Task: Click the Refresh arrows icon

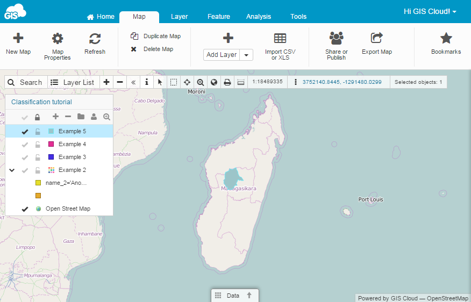Action: pos(95,39)
